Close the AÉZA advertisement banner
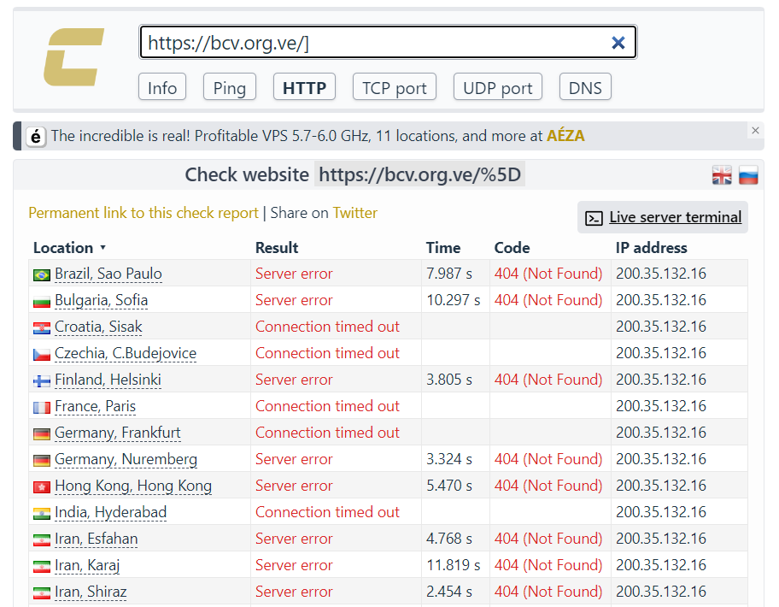 click(x=755, y=130)
